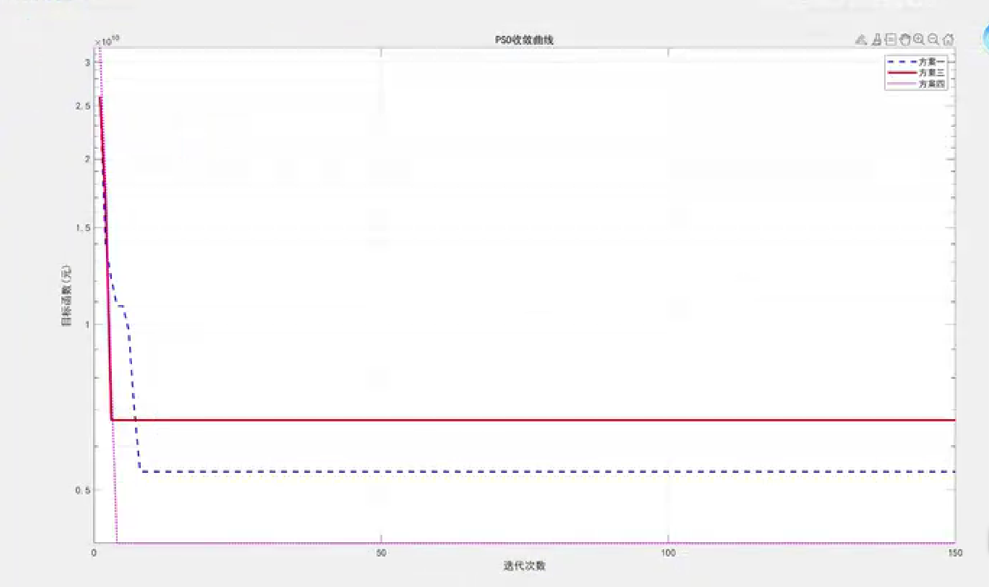
Task: Click the red solid line legend sample
Action: pyautogui.click(x=902, y=73)
